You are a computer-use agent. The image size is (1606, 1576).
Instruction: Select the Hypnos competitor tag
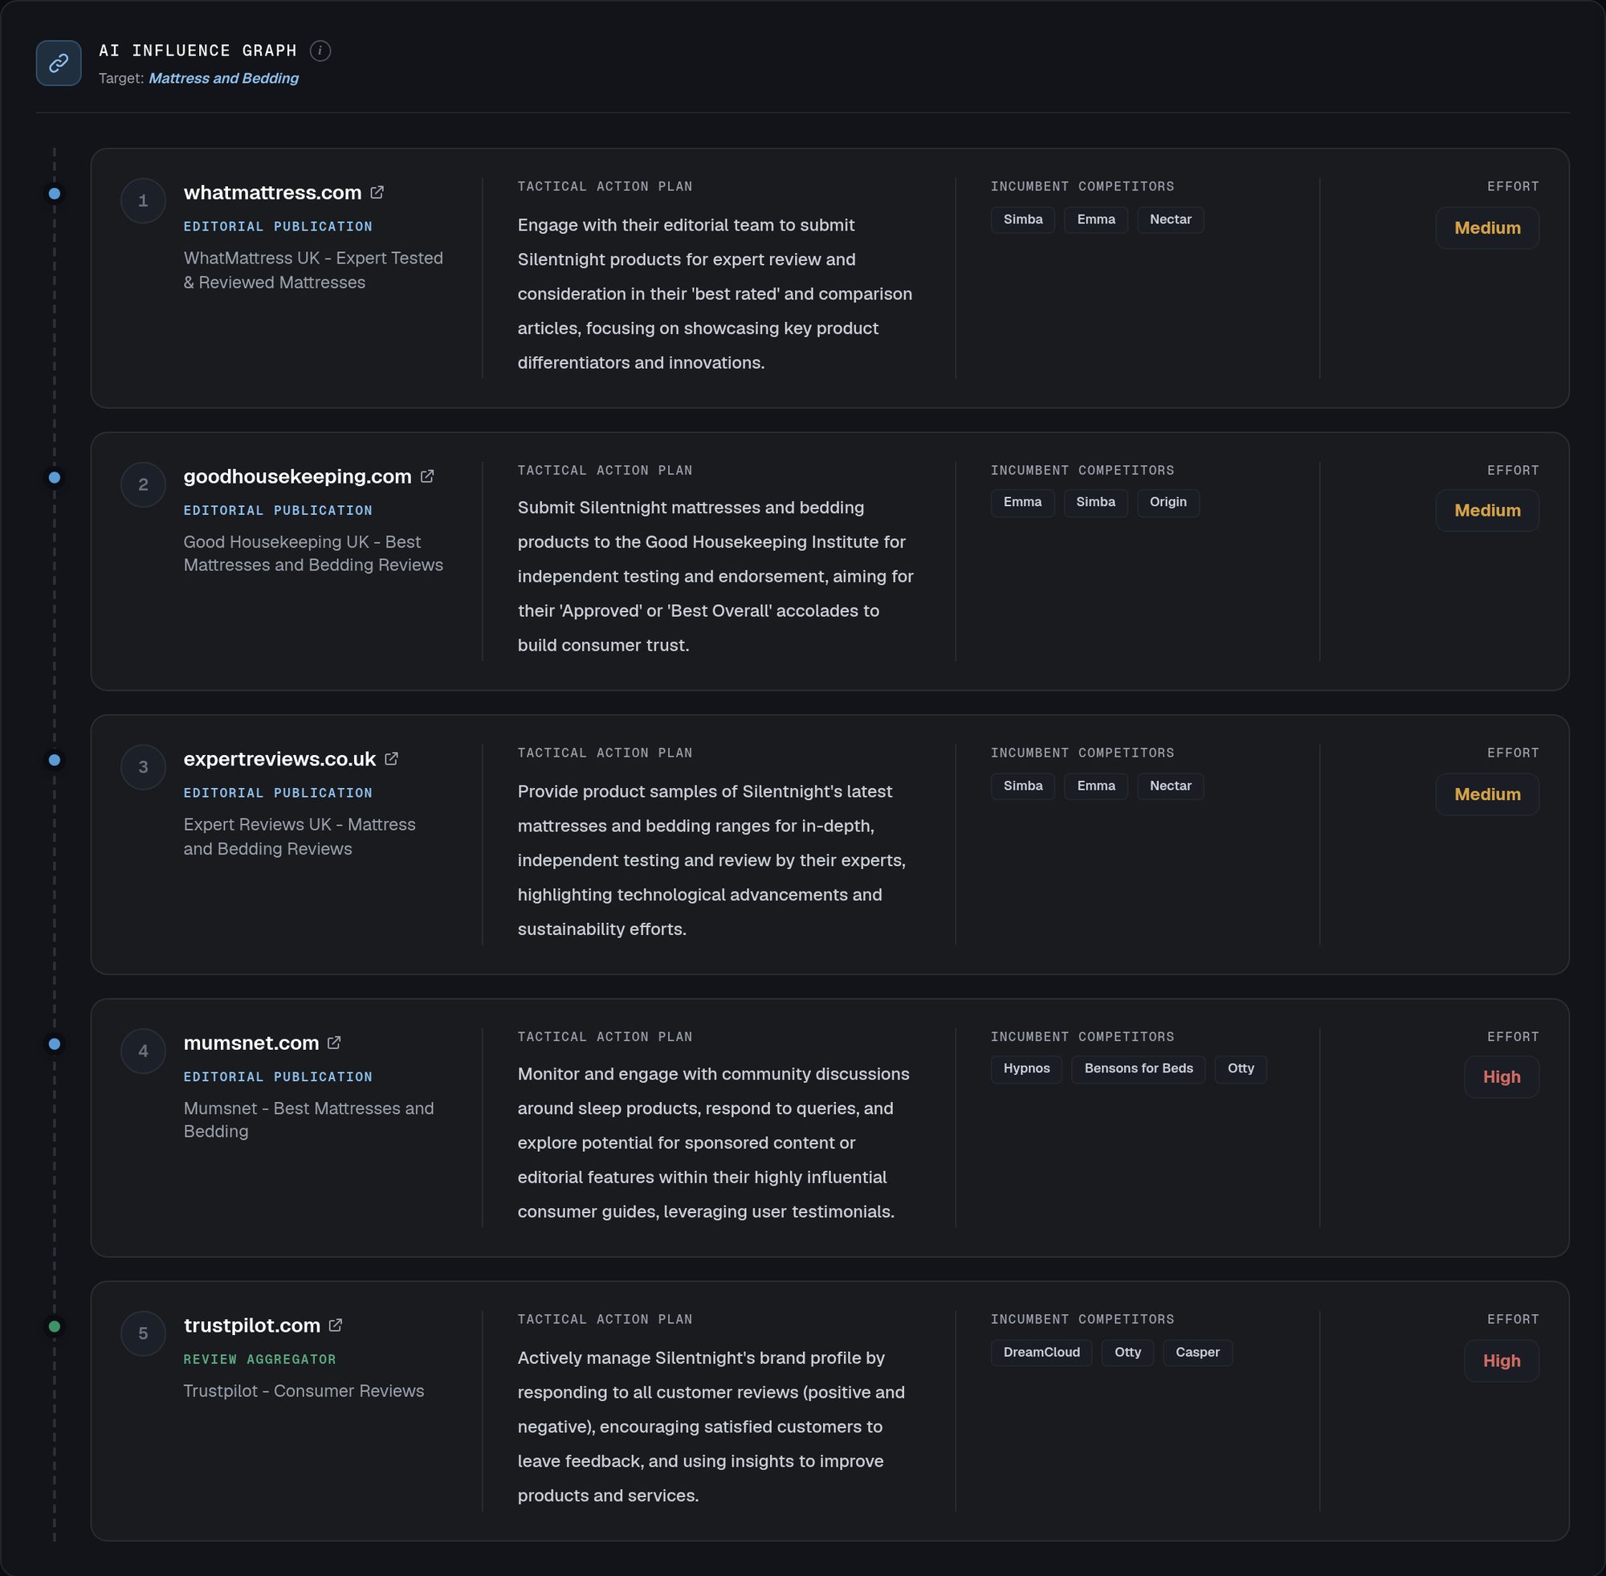click(1026, 1068)
